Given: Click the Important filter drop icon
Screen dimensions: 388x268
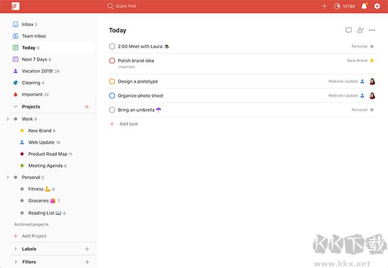Looking at the screenshot, I should pyautogui.click(x=16, y=95).
